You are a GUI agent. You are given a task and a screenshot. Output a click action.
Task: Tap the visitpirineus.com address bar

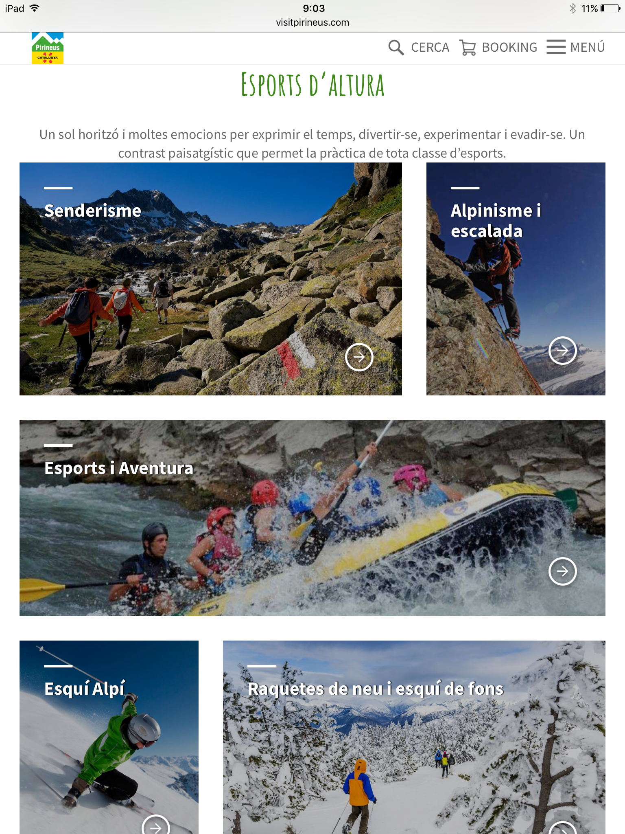(312, 22)
